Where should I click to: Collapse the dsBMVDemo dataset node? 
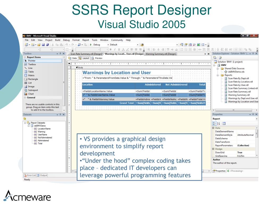pyautogui.click(x=29, y=126)
